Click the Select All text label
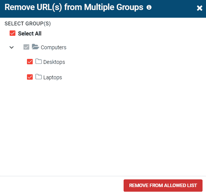 click(30, 33)
